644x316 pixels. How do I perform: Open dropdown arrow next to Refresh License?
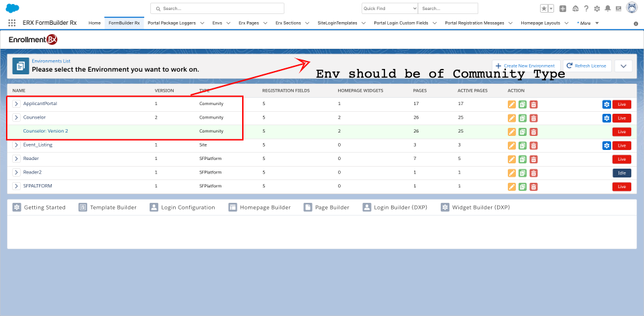point(623,66)
